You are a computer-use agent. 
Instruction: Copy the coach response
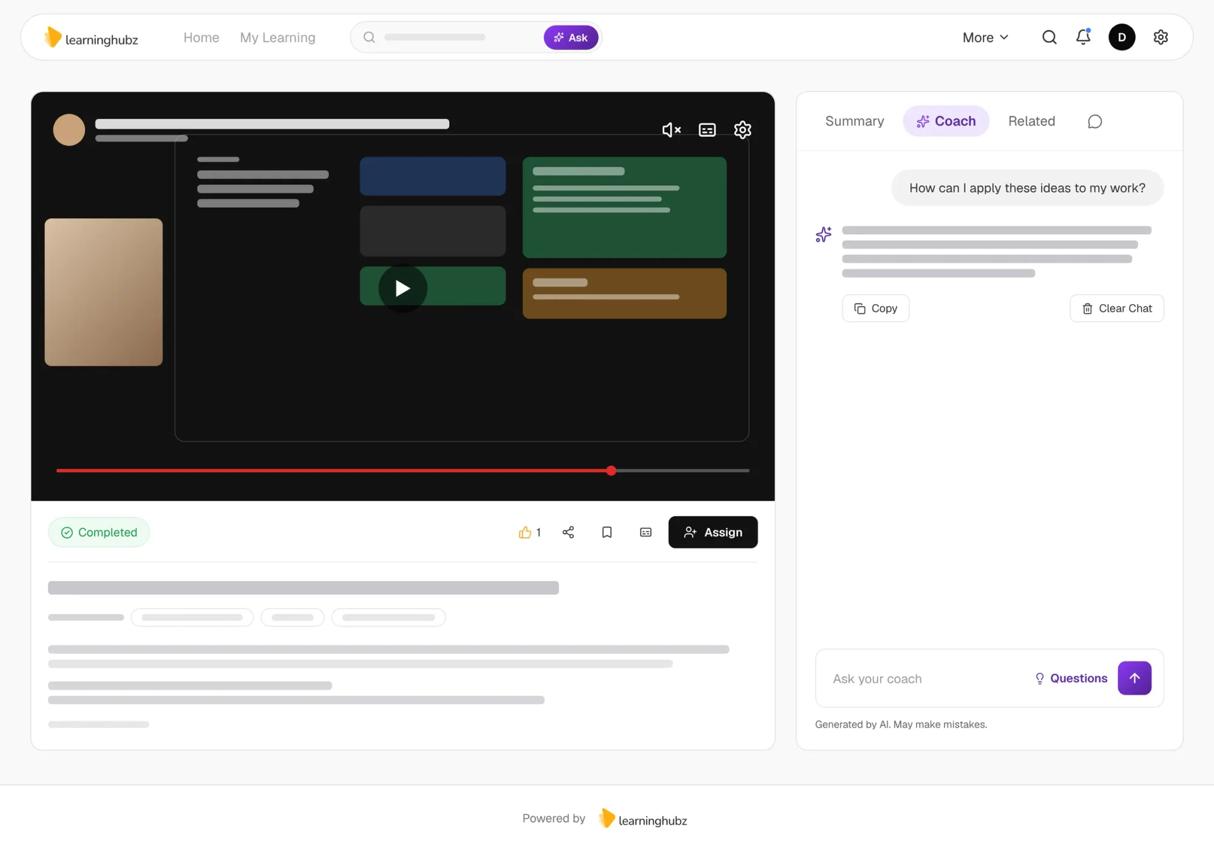(x=875, y=308)
